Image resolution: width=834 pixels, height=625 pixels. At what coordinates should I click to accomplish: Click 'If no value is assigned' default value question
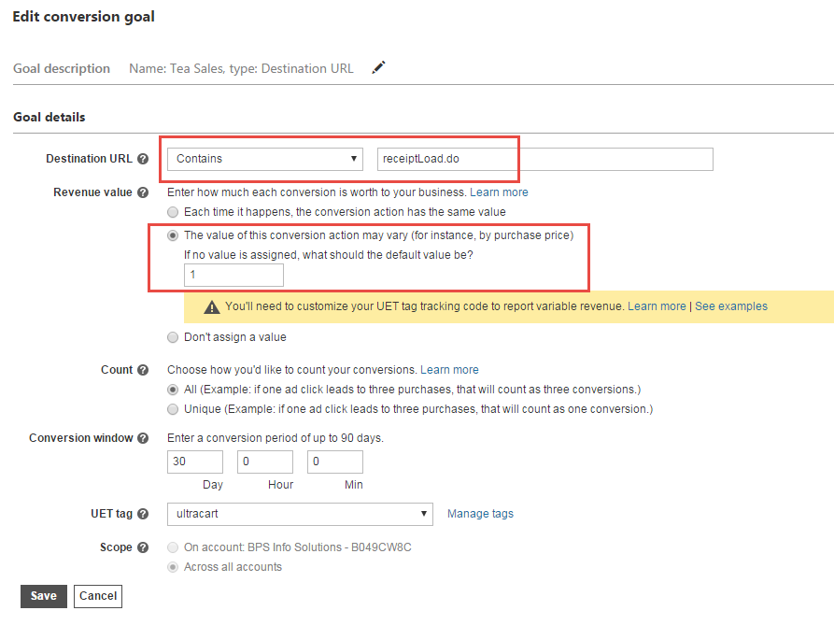click(328, 255)
